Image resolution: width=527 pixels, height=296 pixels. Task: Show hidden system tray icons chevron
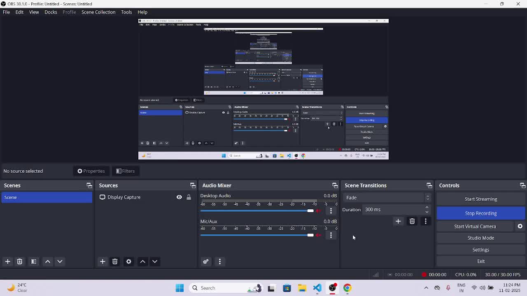[426, 288]
